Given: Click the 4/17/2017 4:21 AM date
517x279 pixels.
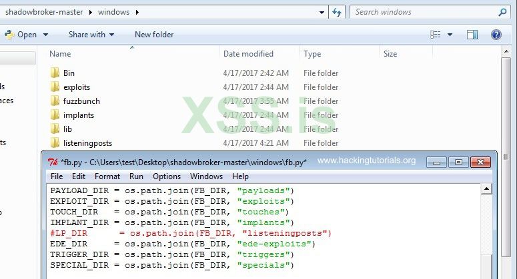Looking at the screenshot, I should pos(256,143).
